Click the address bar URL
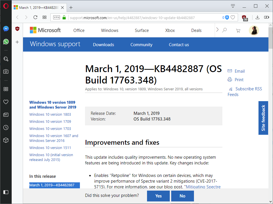Image resolution: width=273 pixels, height=204 pixels. click(x=132, y=18)
